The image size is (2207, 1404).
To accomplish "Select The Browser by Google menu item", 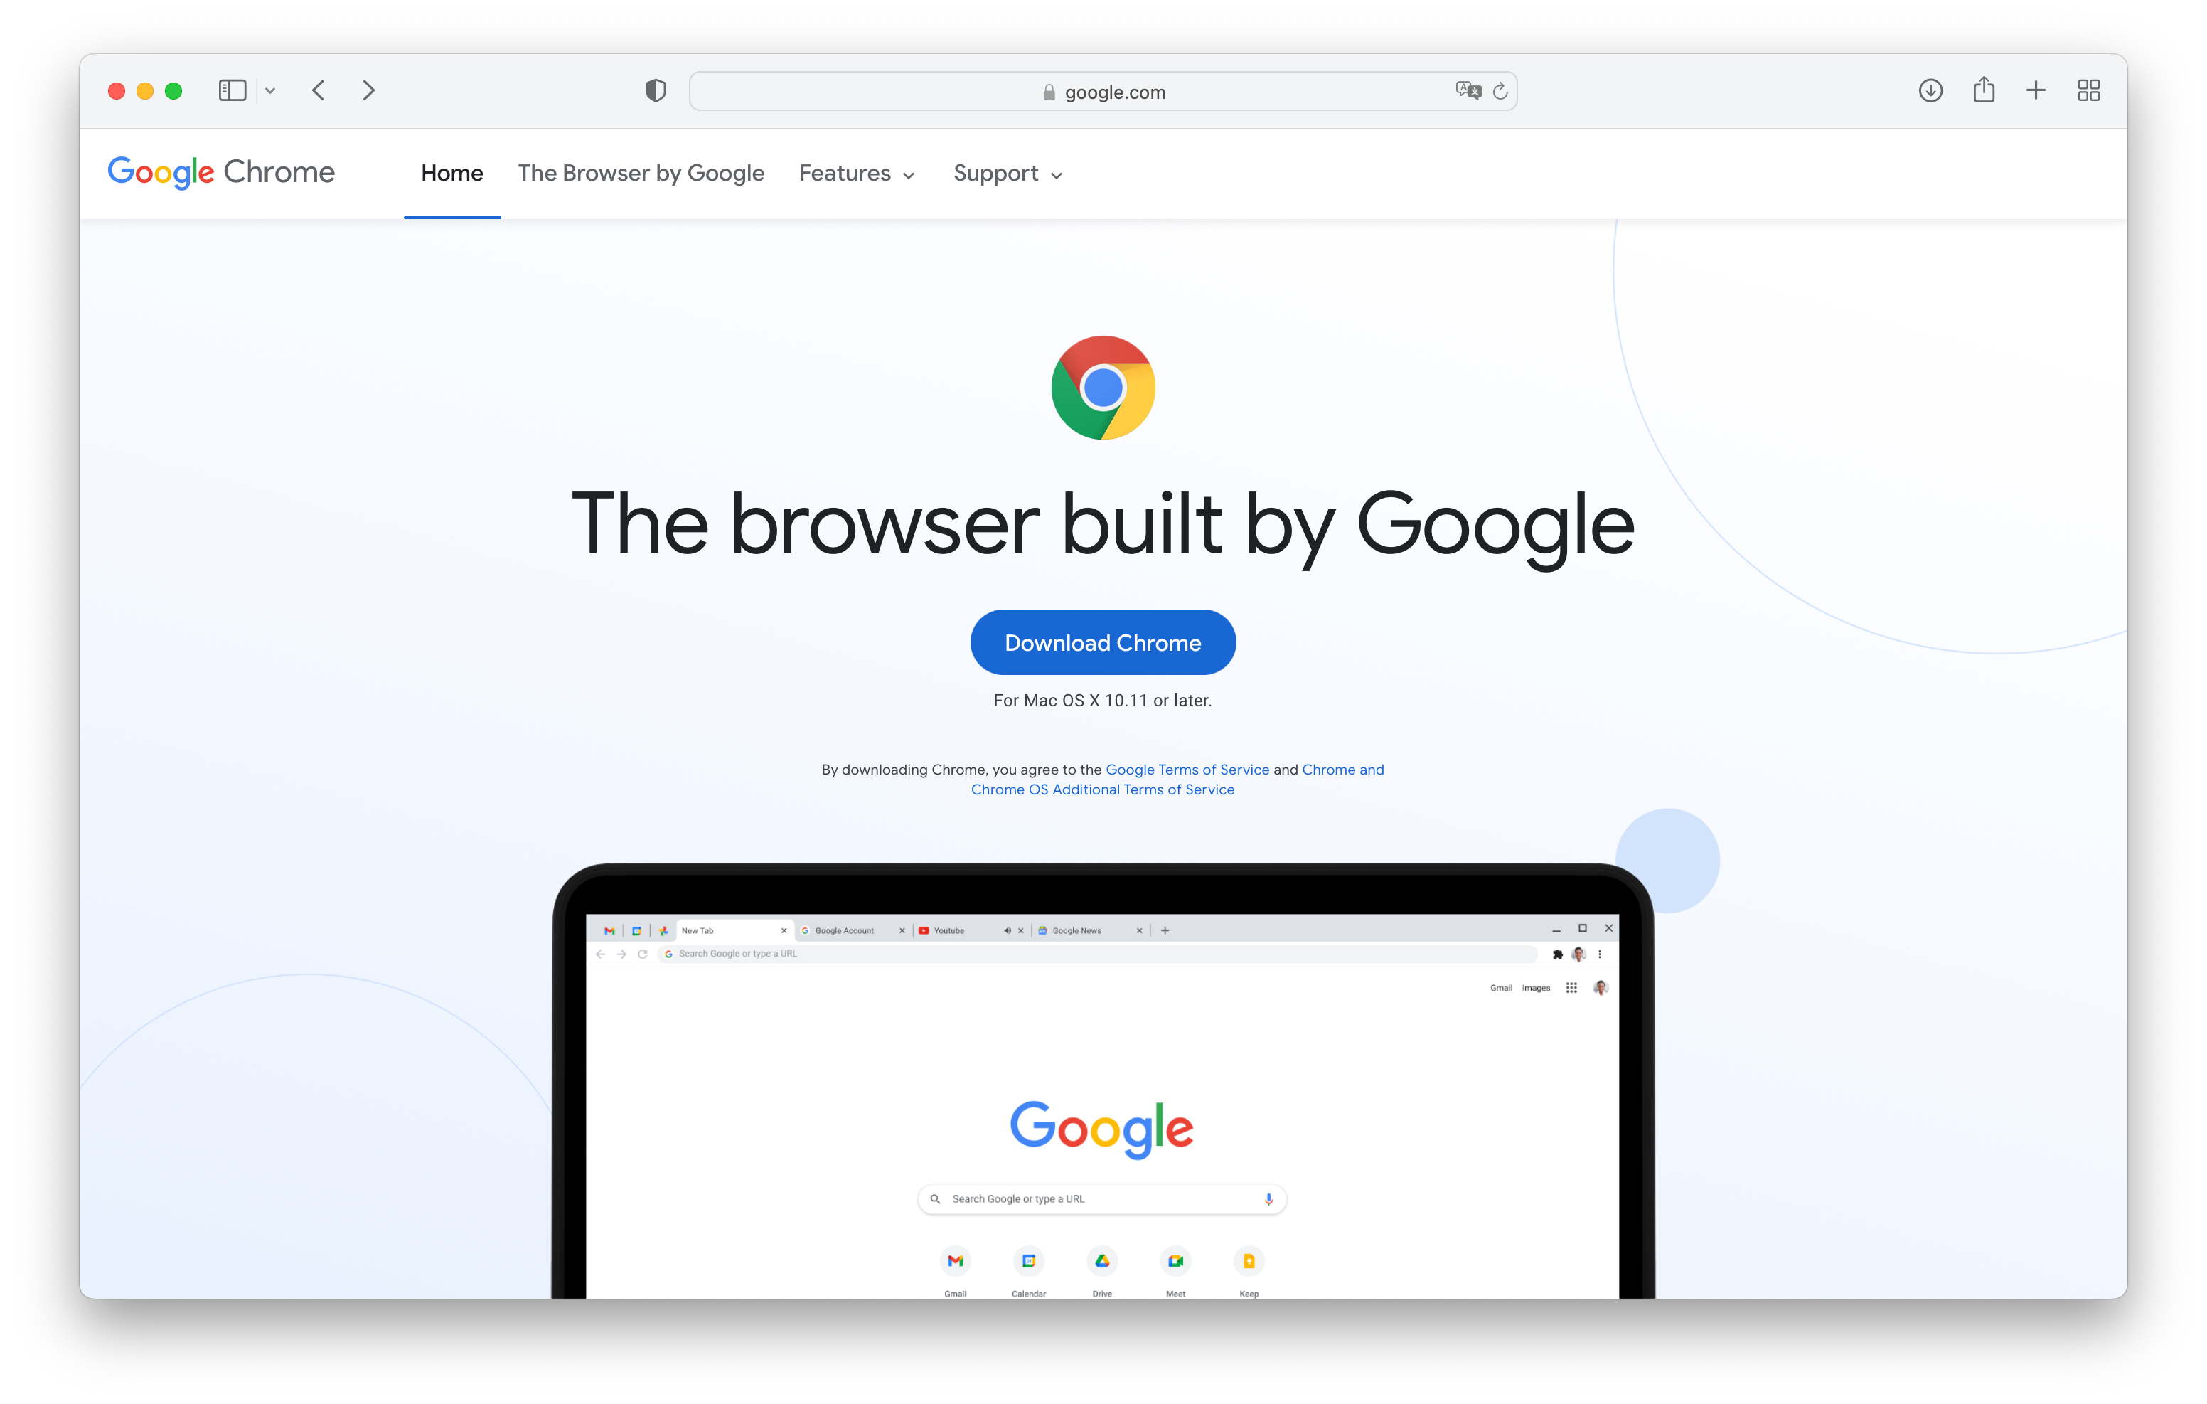I will click(640, 174).
